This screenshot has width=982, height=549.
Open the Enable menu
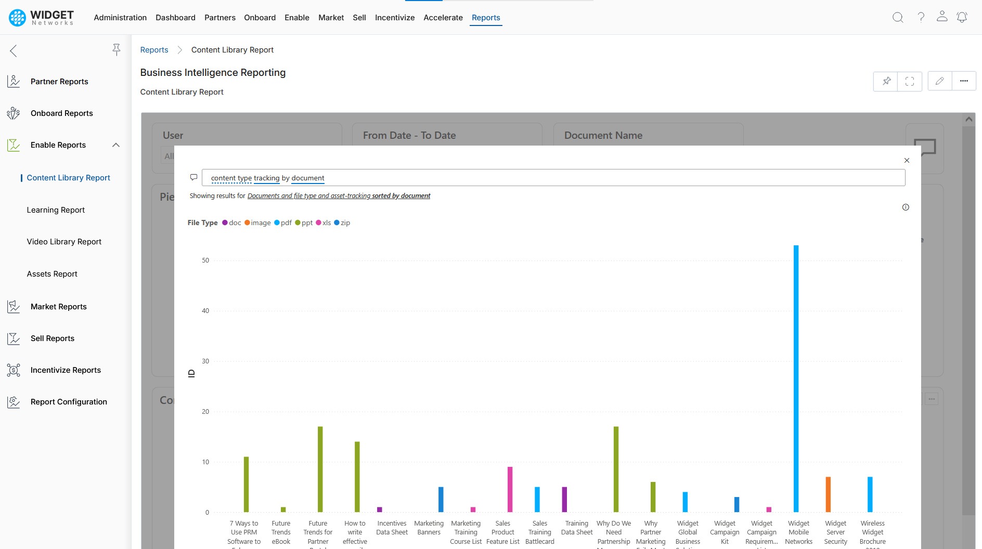297,18
